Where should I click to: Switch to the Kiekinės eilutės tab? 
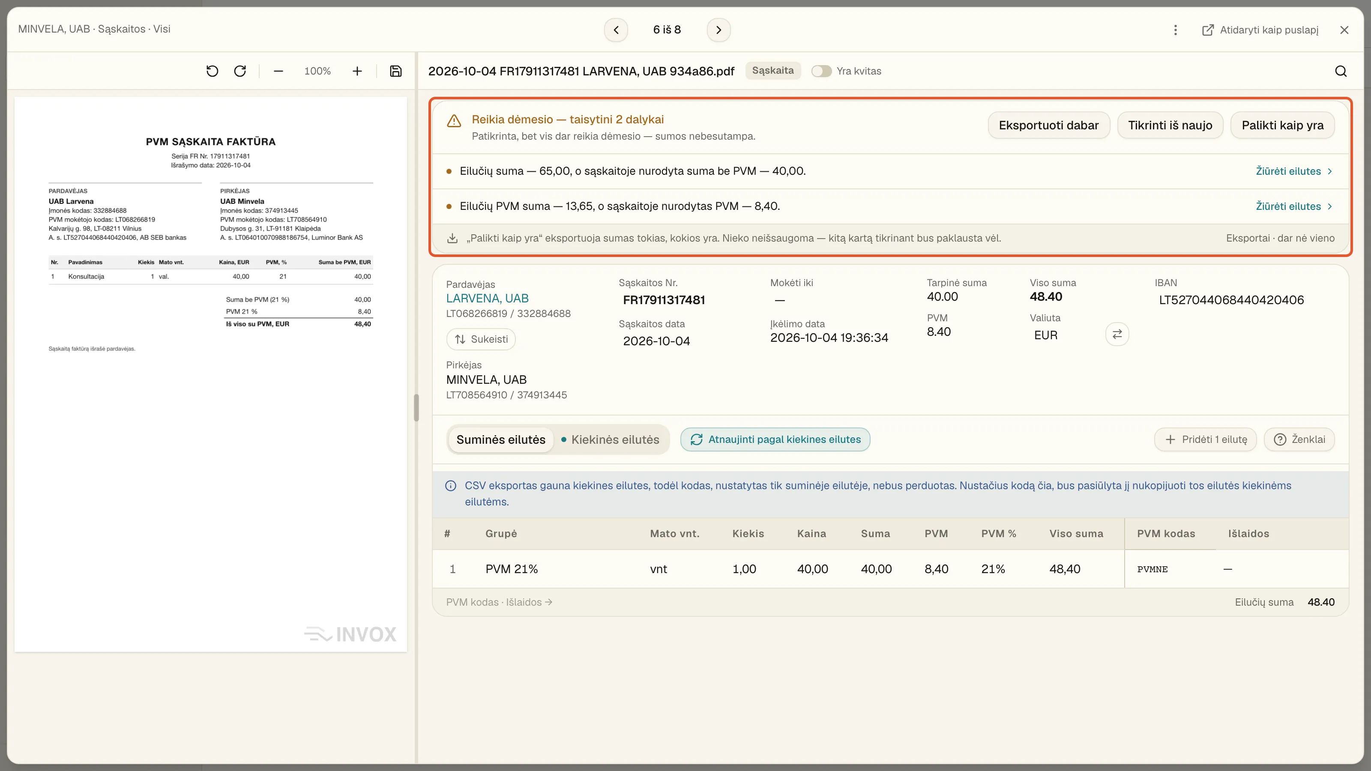(x=610, y=439)
